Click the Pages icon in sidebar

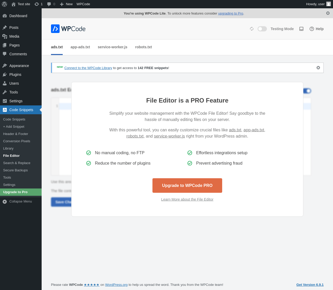(x=5, y=45)
